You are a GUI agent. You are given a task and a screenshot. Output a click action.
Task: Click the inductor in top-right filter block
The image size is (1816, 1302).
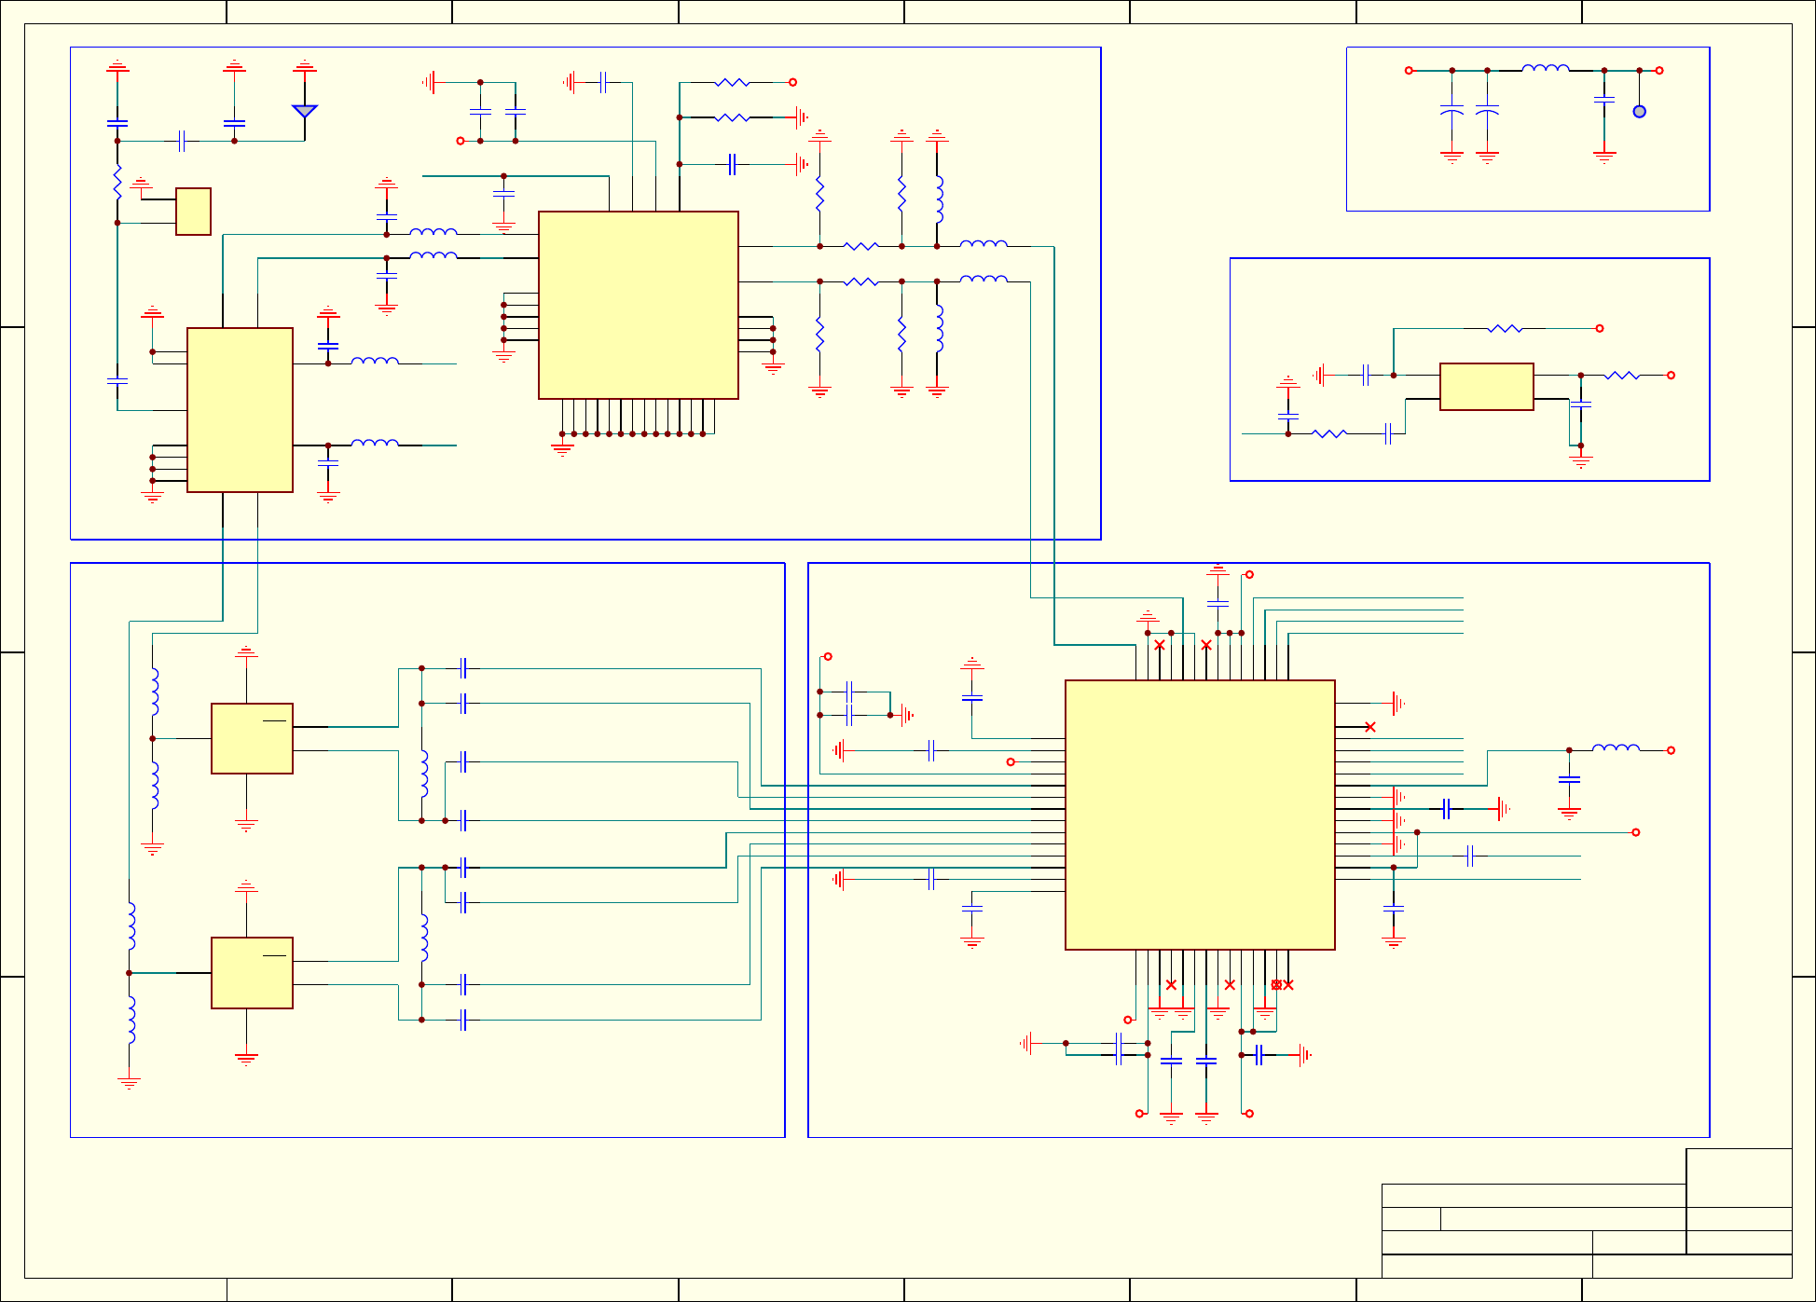coord(1545,68)
